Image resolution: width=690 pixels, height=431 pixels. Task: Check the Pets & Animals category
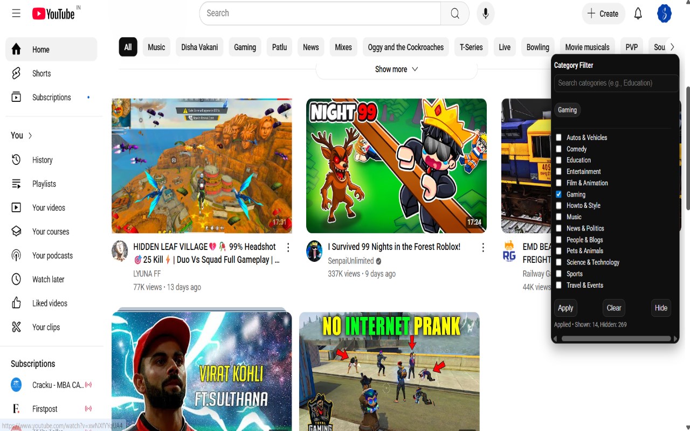pos(559,251)
